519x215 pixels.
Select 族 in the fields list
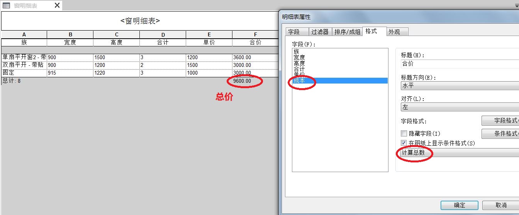296,51
